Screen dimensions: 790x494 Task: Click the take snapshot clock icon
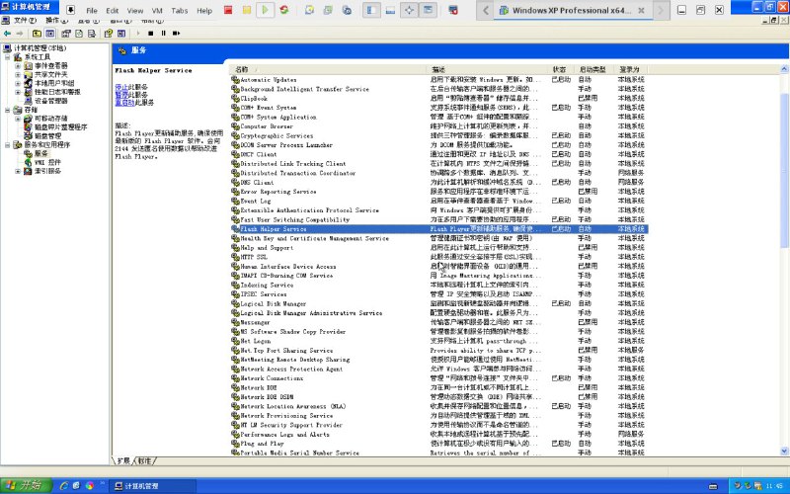(309, 10)
